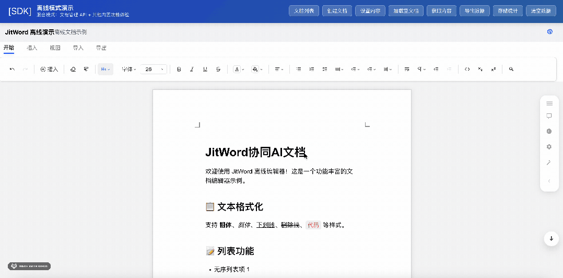Image resolution: width=563 pixels, height=278 pixels.
Task: Open the font size 26 combo box
Action: 154,70
